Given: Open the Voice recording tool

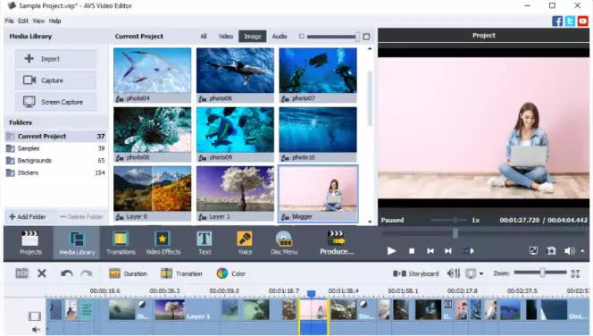Looking at the screenshot, I should tap(245, 243).
